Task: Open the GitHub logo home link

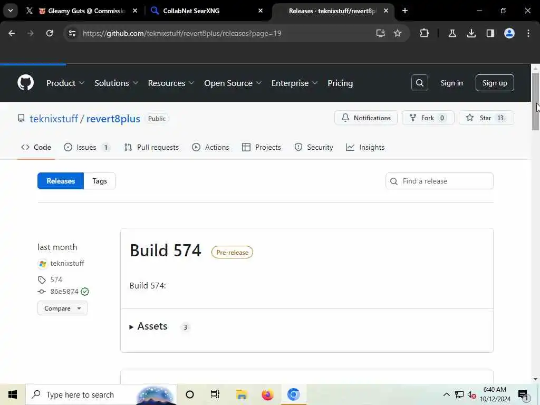Action: tap(25, 83)
